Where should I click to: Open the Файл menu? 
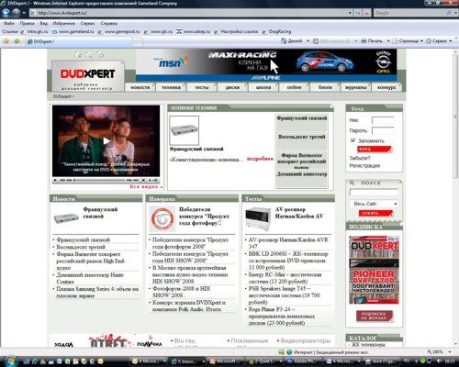(9, 23)
